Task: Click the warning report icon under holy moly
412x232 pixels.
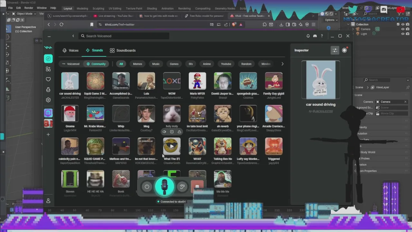Action: (179, 131)
